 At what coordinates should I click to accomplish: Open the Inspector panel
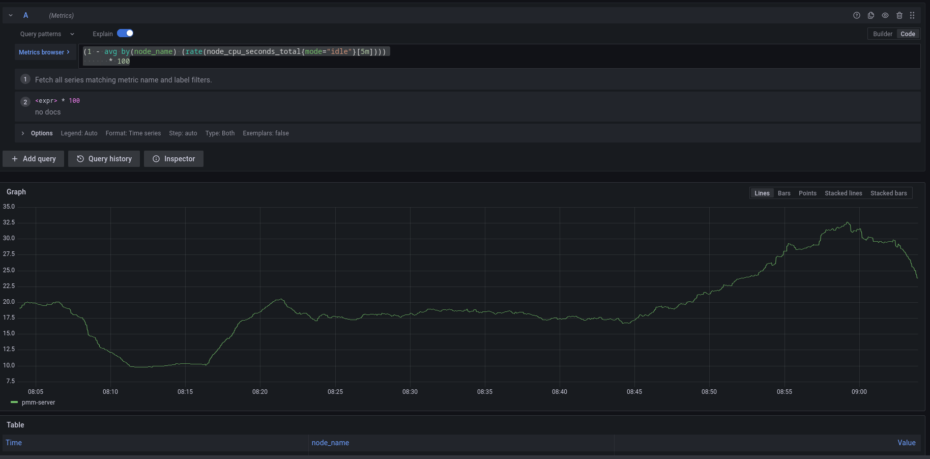[x=174, y=159]
